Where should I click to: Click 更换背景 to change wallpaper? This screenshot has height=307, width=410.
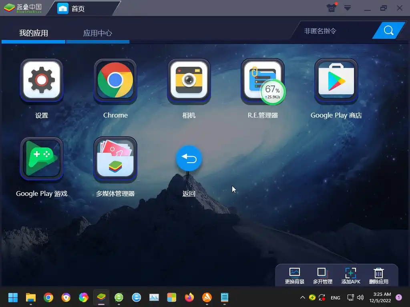(294, 276)
